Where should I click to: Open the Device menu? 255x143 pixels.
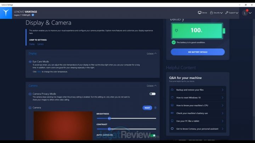(203, 13)
